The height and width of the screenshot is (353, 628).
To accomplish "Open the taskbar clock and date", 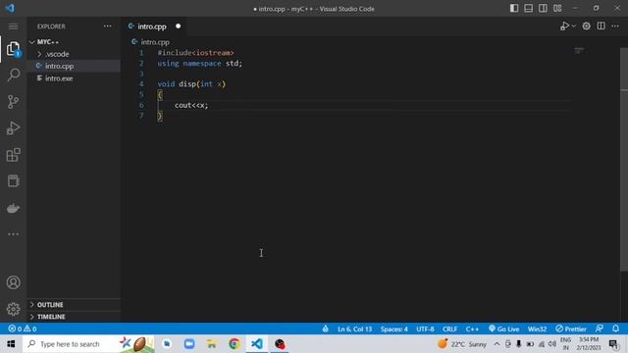I will coord(589,344).
